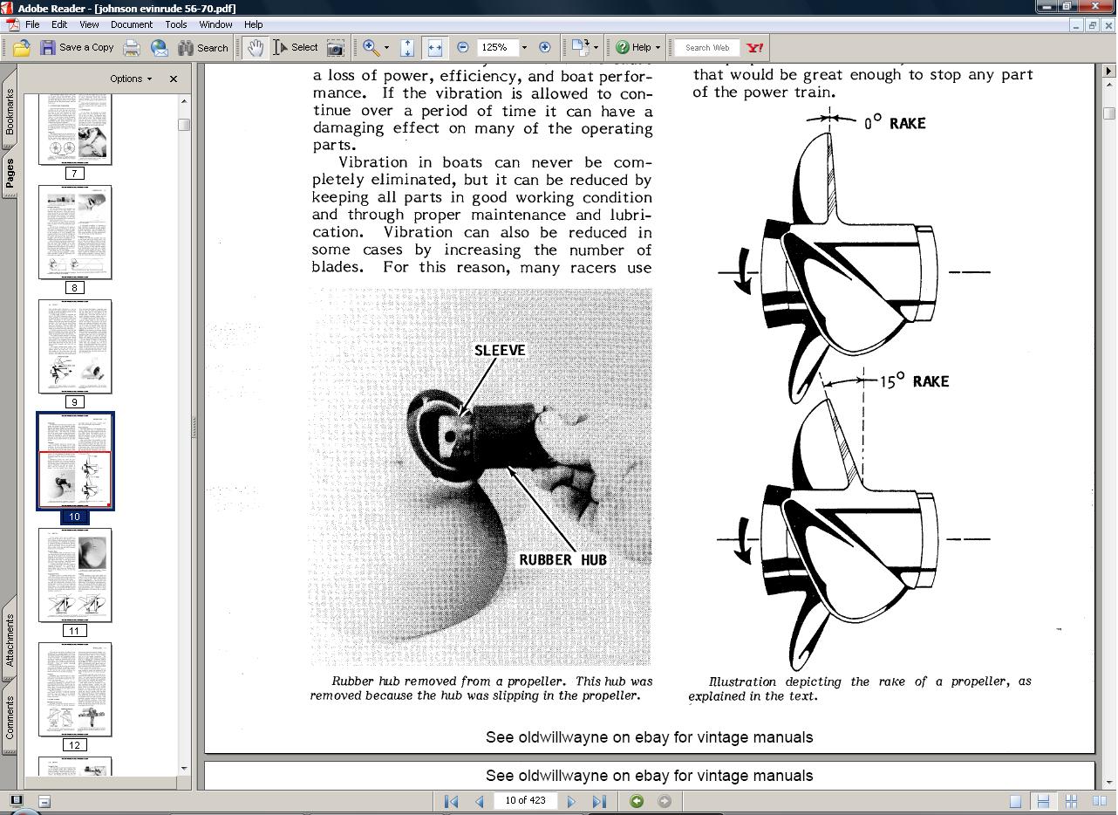Open a document with the Open icon

pos(20,47)
